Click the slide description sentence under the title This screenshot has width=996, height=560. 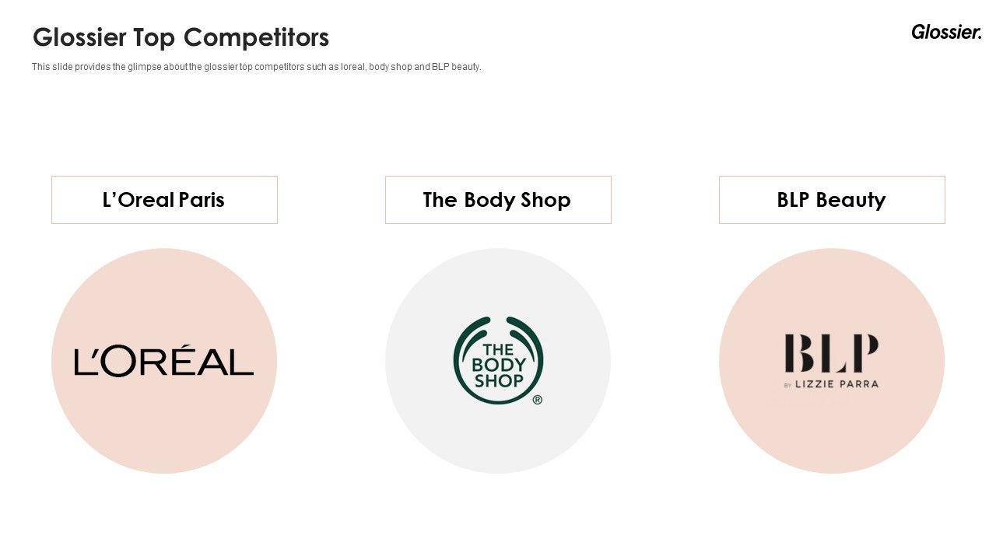[257, 67]
